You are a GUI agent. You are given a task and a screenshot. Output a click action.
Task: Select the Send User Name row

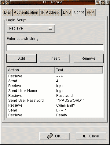point(55,91)
